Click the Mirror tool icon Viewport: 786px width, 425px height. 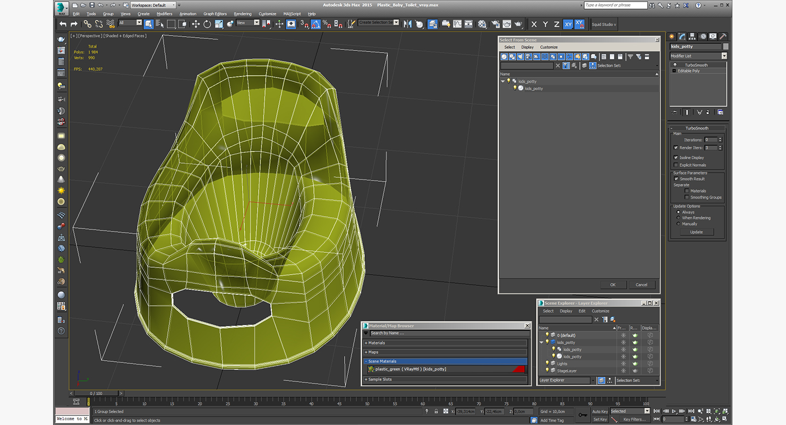(x=407, y=24)
